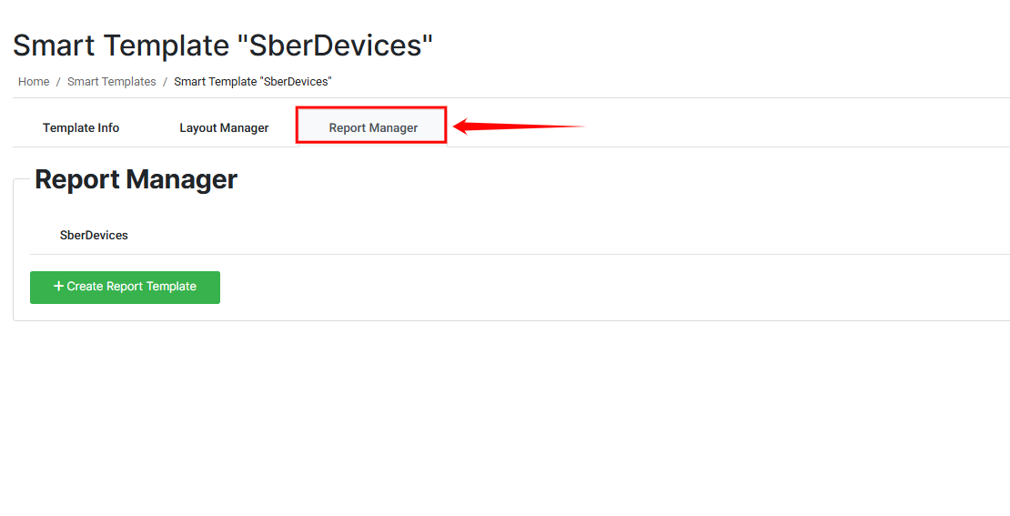Open the Smart Templates breadcrumb link
The width and height of the screenshot is (1010, 516).
(x=112, y=82)
